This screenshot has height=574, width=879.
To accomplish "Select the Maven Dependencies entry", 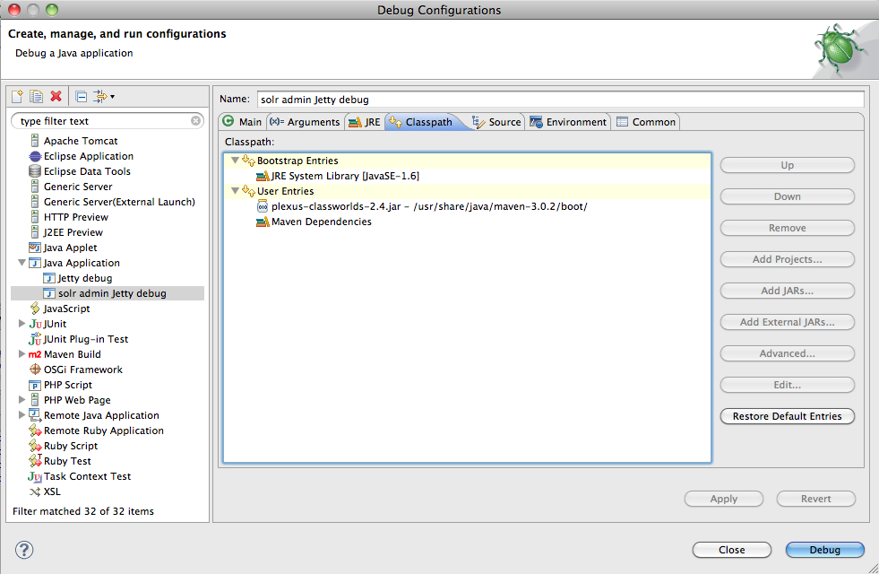I will (314, 222).
